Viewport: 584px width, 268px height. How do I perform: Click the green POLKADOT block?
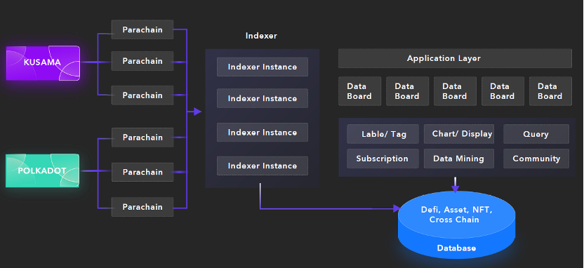(x=42, y=170)
